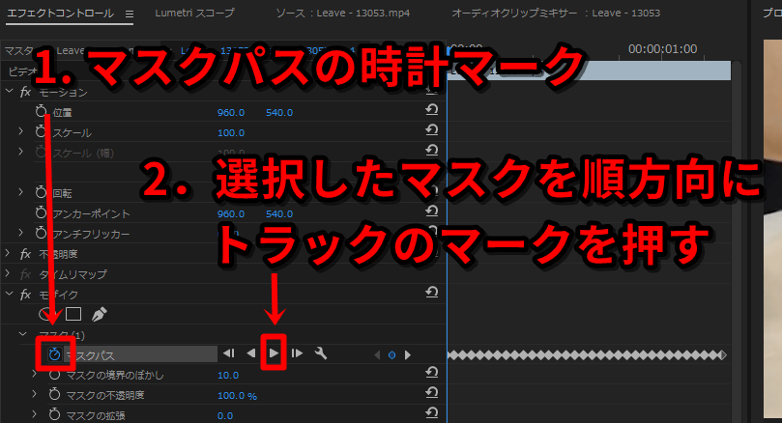
Task: Select the rectangle mask tool
Action: [73, 314]
